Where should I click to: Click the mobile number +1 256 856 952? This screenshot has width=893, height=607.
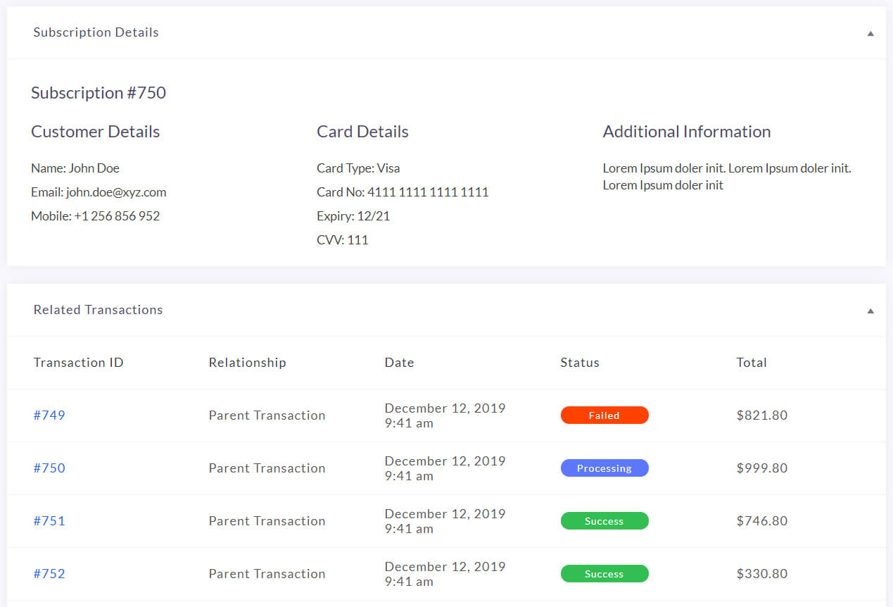pos(95,215)
